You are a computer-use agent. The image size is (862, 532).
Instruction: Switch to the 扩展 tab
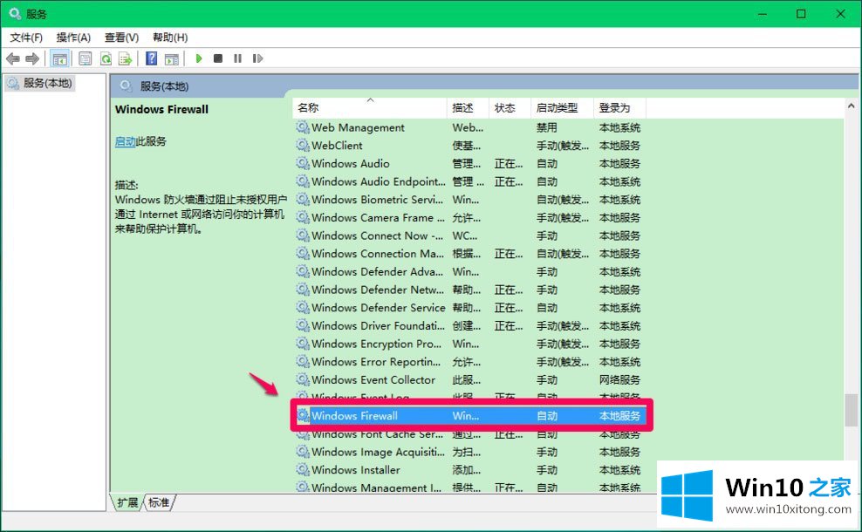127,502
